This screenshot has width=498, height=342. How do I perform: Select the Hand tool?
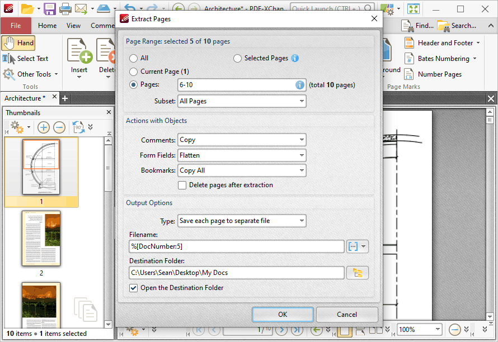click(x=18, y=43)
